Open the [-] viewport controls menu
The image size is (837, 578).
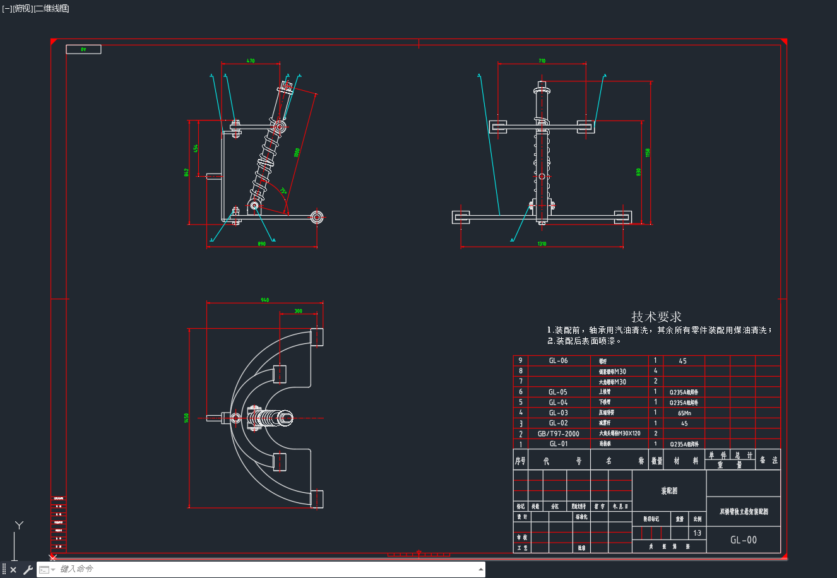7,9
